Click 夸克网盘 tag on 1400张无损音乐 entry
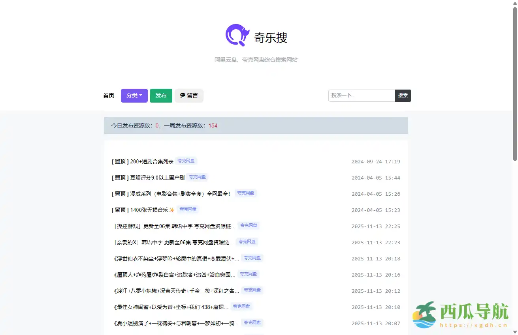This screenshot has width=518, height=335. 188,209
